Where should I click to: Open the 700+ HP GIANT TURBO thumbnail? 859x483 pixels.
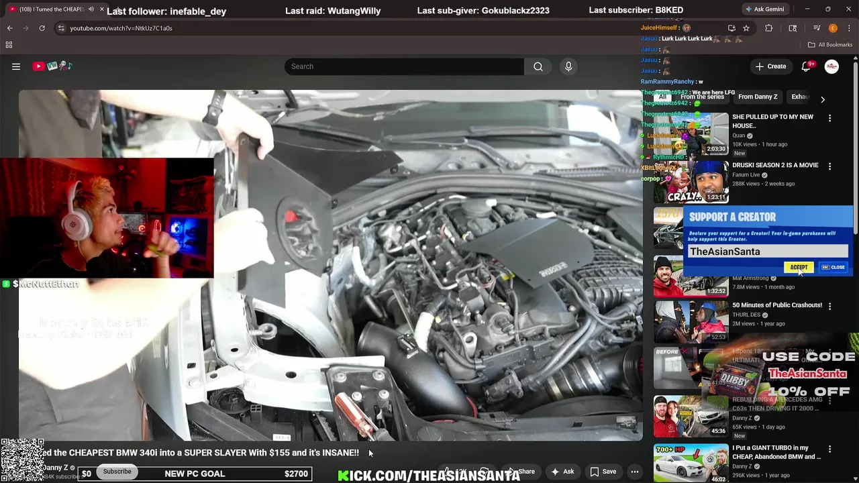(691, 464)
